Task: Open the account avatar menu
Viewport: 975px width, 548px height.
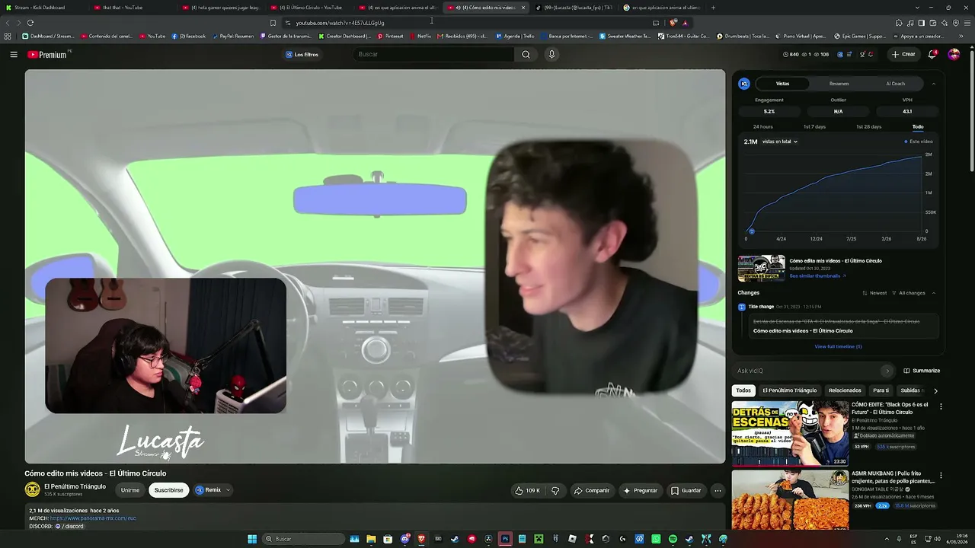Action: pyautogui.click(x=954, y=55)
